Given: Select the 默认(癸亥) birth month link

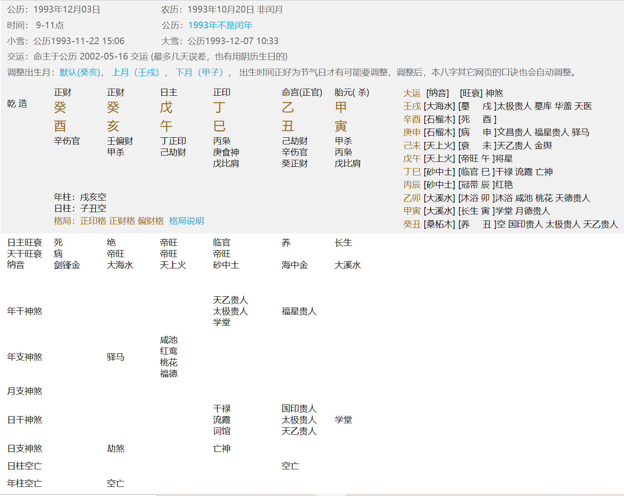Looking at the screenshot, I should point(80,72).
